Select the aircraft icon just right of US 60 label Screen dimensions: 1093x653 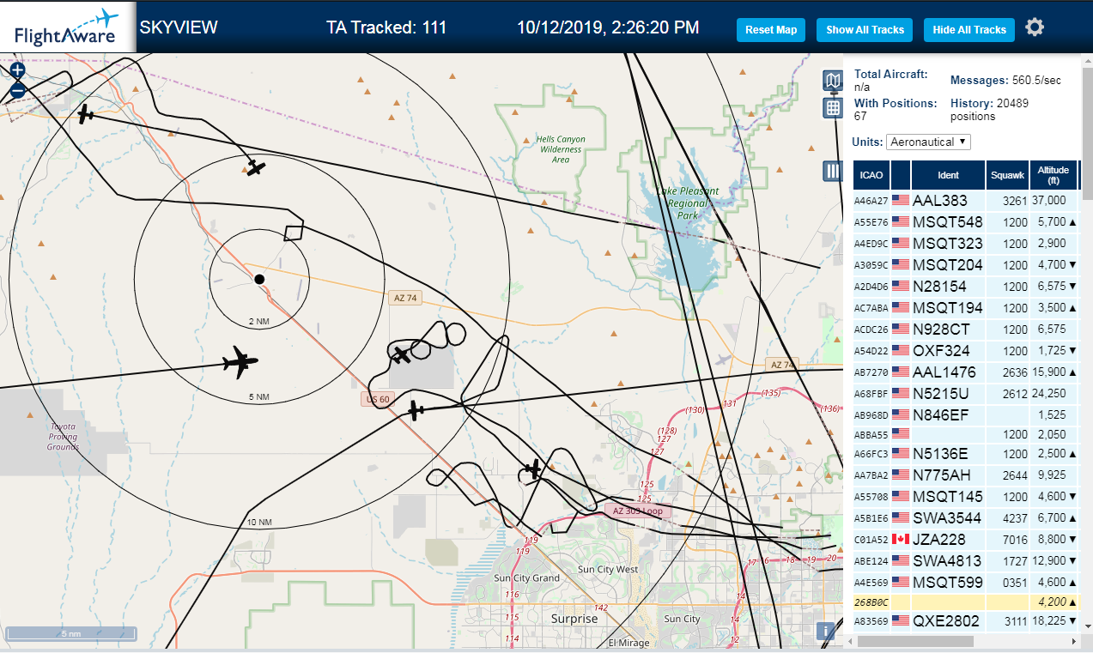pos(416,410)
